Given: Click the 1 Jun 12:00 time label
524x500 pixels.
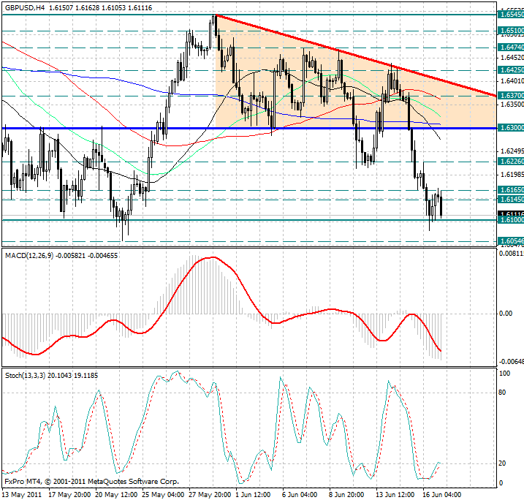Looking at the screenshot, I should click(x=253, y=495).
